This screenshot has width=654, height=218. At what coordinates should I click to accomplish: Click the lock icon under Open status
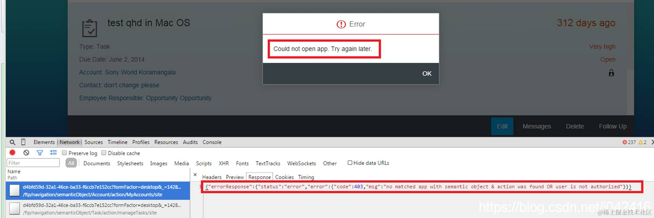(x=611, y=73)
